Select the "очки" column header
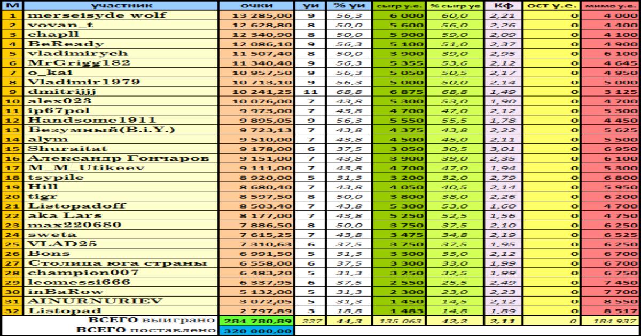641x336 pixels. click(256, 5)
